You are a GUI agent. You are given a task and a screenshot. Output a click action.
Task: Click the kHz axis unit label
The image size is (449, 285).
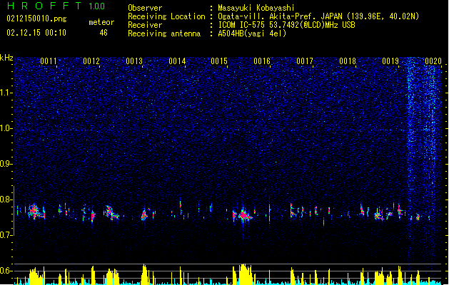pos(6,58)
